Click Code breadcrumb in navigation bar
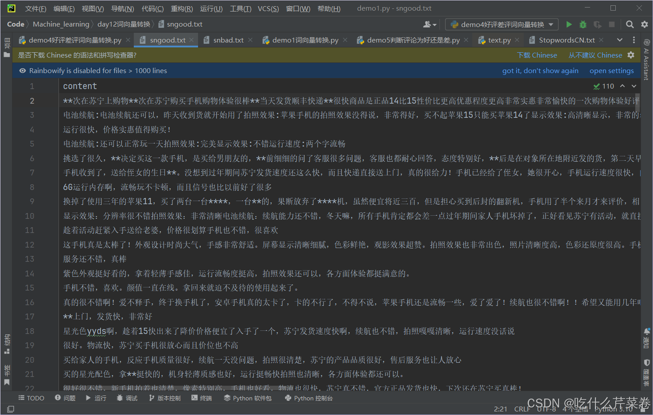The image size is (653, 415). coord(16,24)
